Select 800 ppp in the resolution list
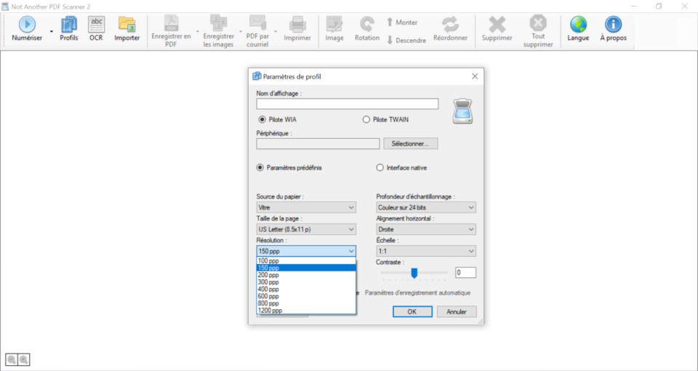 (x=306, y=304)
